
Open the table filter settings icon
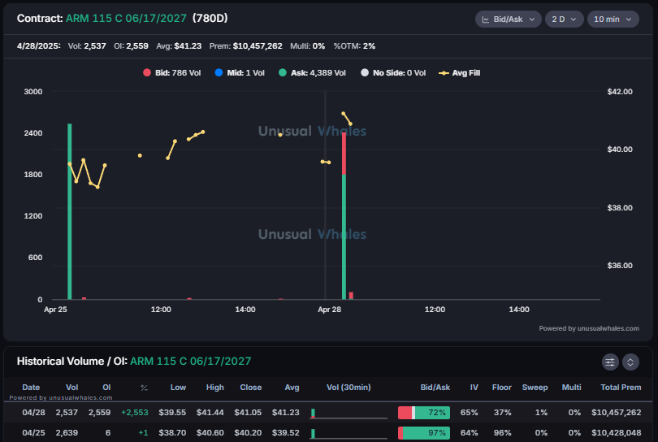[x=610, y=362]
